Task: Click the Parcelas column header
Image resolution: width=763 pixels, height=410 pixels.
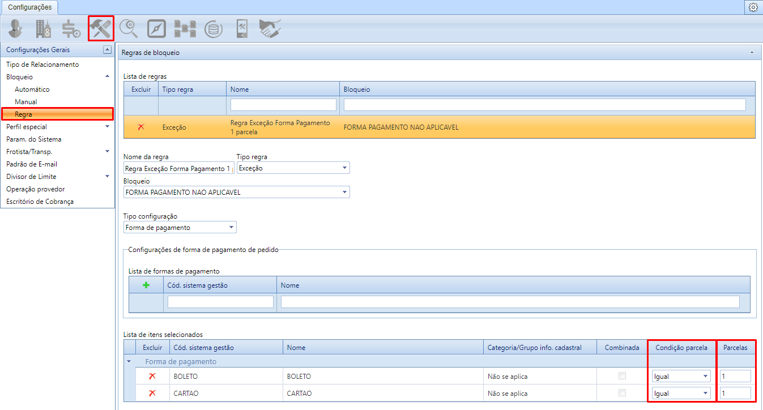Action: [735, 348]
